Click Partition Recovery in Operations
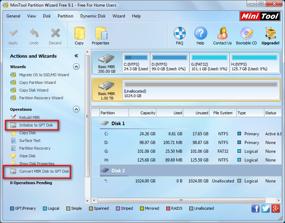285x223 pixels. (35, 148)
